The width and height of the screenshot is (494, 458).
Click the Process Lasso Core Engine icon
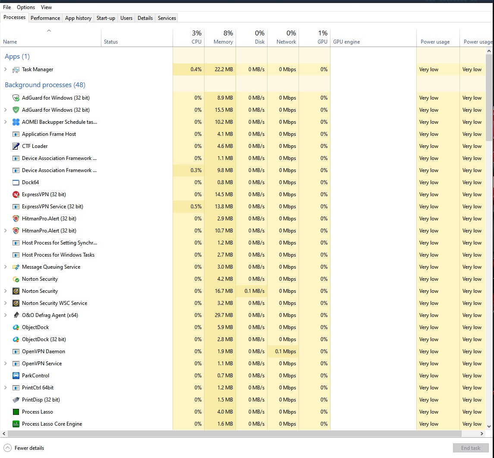(x=16, y=424)
